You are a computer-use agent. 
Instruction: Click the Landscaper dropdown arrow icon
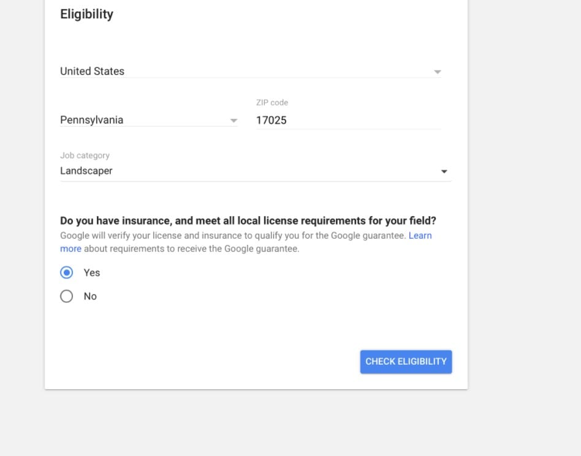[444, 171]
